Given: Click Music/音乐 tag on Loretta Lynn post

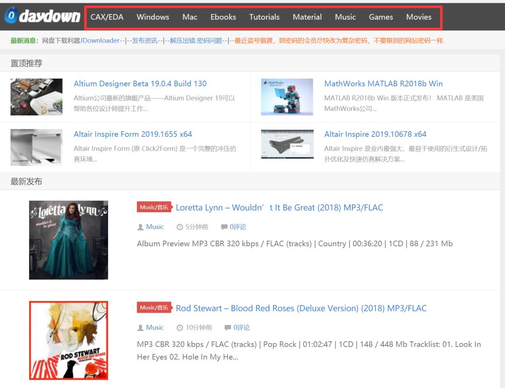Looking at the screenshot, I should (x=155, y=208).
